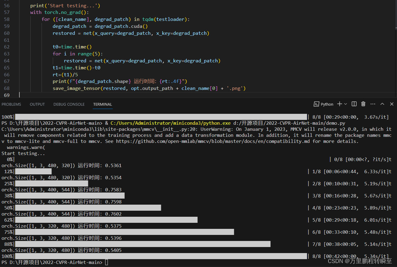The height and width of the screenshot is (267, 397).
Task: Click the degrad_patch.cuda() assignment line
Action: (100, 26)
